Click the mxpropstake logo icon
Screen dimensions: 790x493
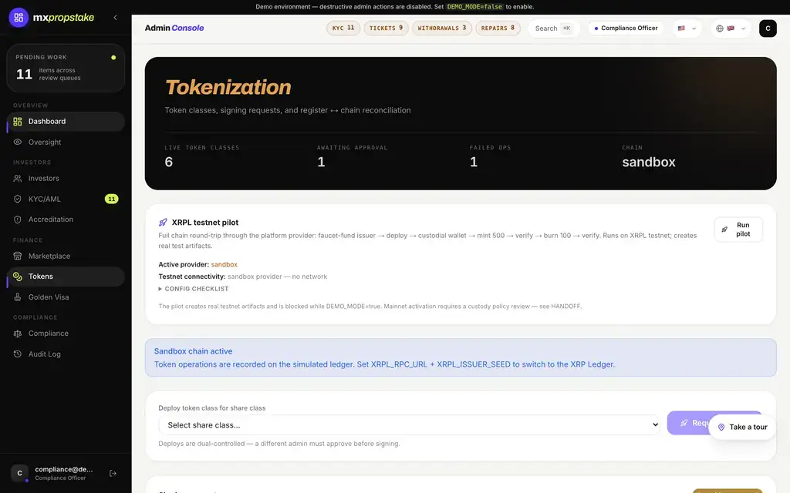click(19, 18)
